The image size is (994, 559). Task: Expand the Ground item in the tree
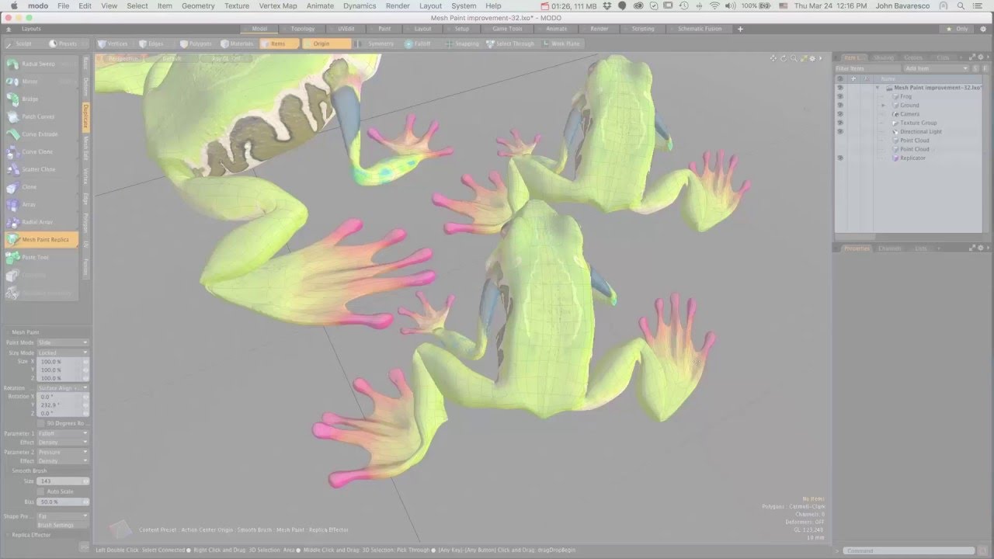(883, 105)
